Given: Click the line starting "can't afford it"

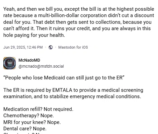Looking at the screenshot, I should tap(77, 28).
